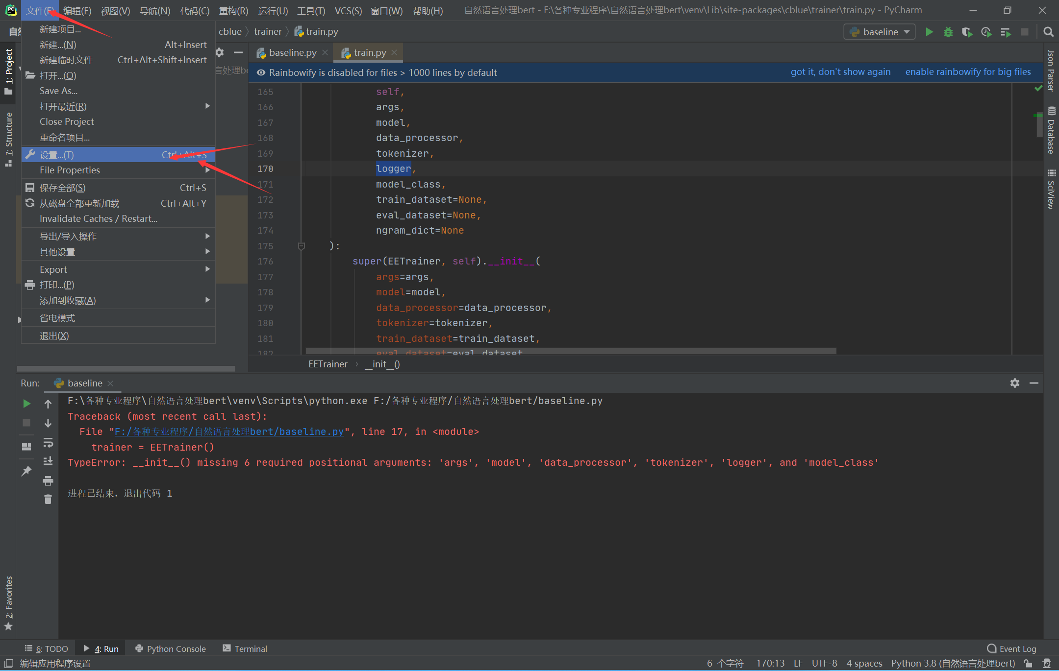Click the eye icon in Rainbowify banner
The image size is (1059, 671).
click(261, 72)
